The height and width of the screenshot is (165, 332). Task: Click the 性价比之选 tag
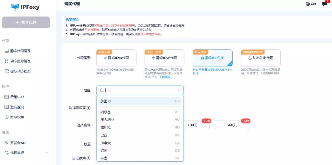(154, 52)
